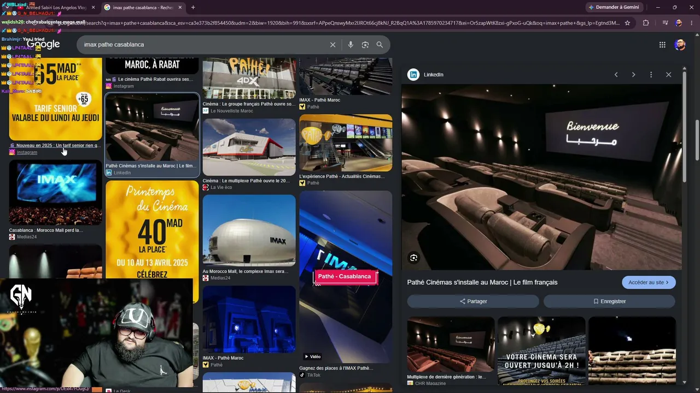Open the Pathé - Casablanca TikTok video result
The image size is (700, 393).
pyautogui.click(x=346, y=276)
